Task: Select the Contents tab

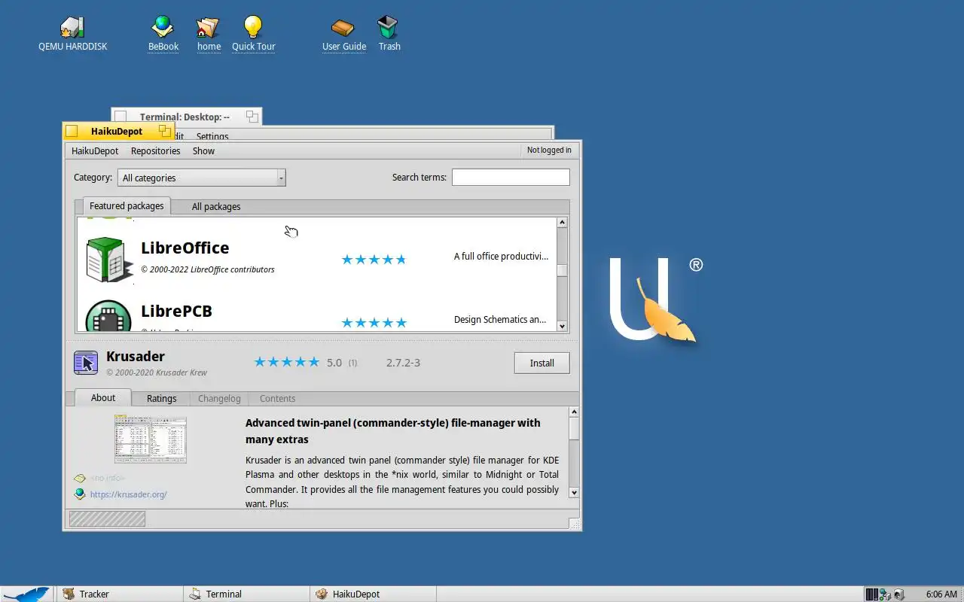Action: [x=277, y=399]
